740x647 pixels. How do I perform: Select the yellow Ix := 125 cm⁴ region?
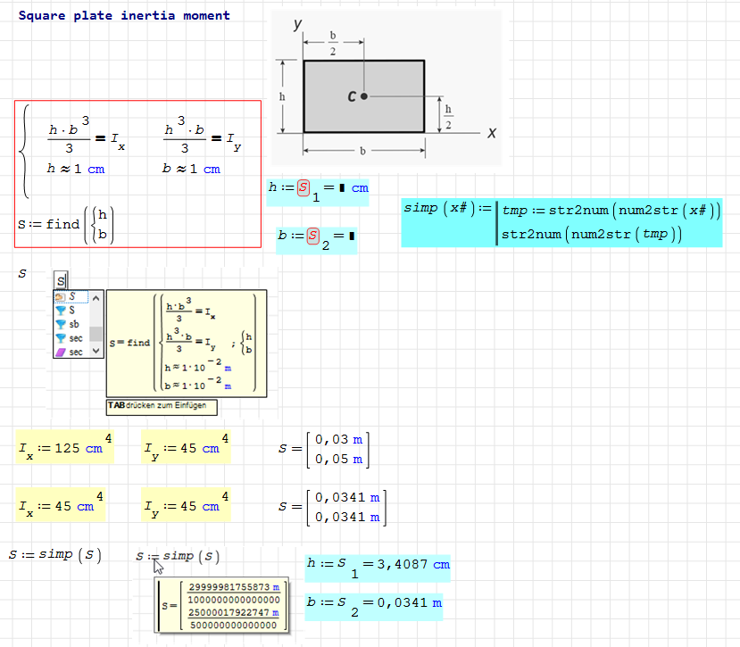(x=65, y=447)
